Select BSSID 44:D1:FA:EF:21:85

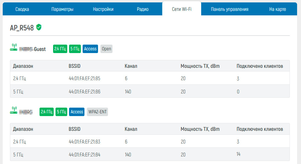pos(84,78)
